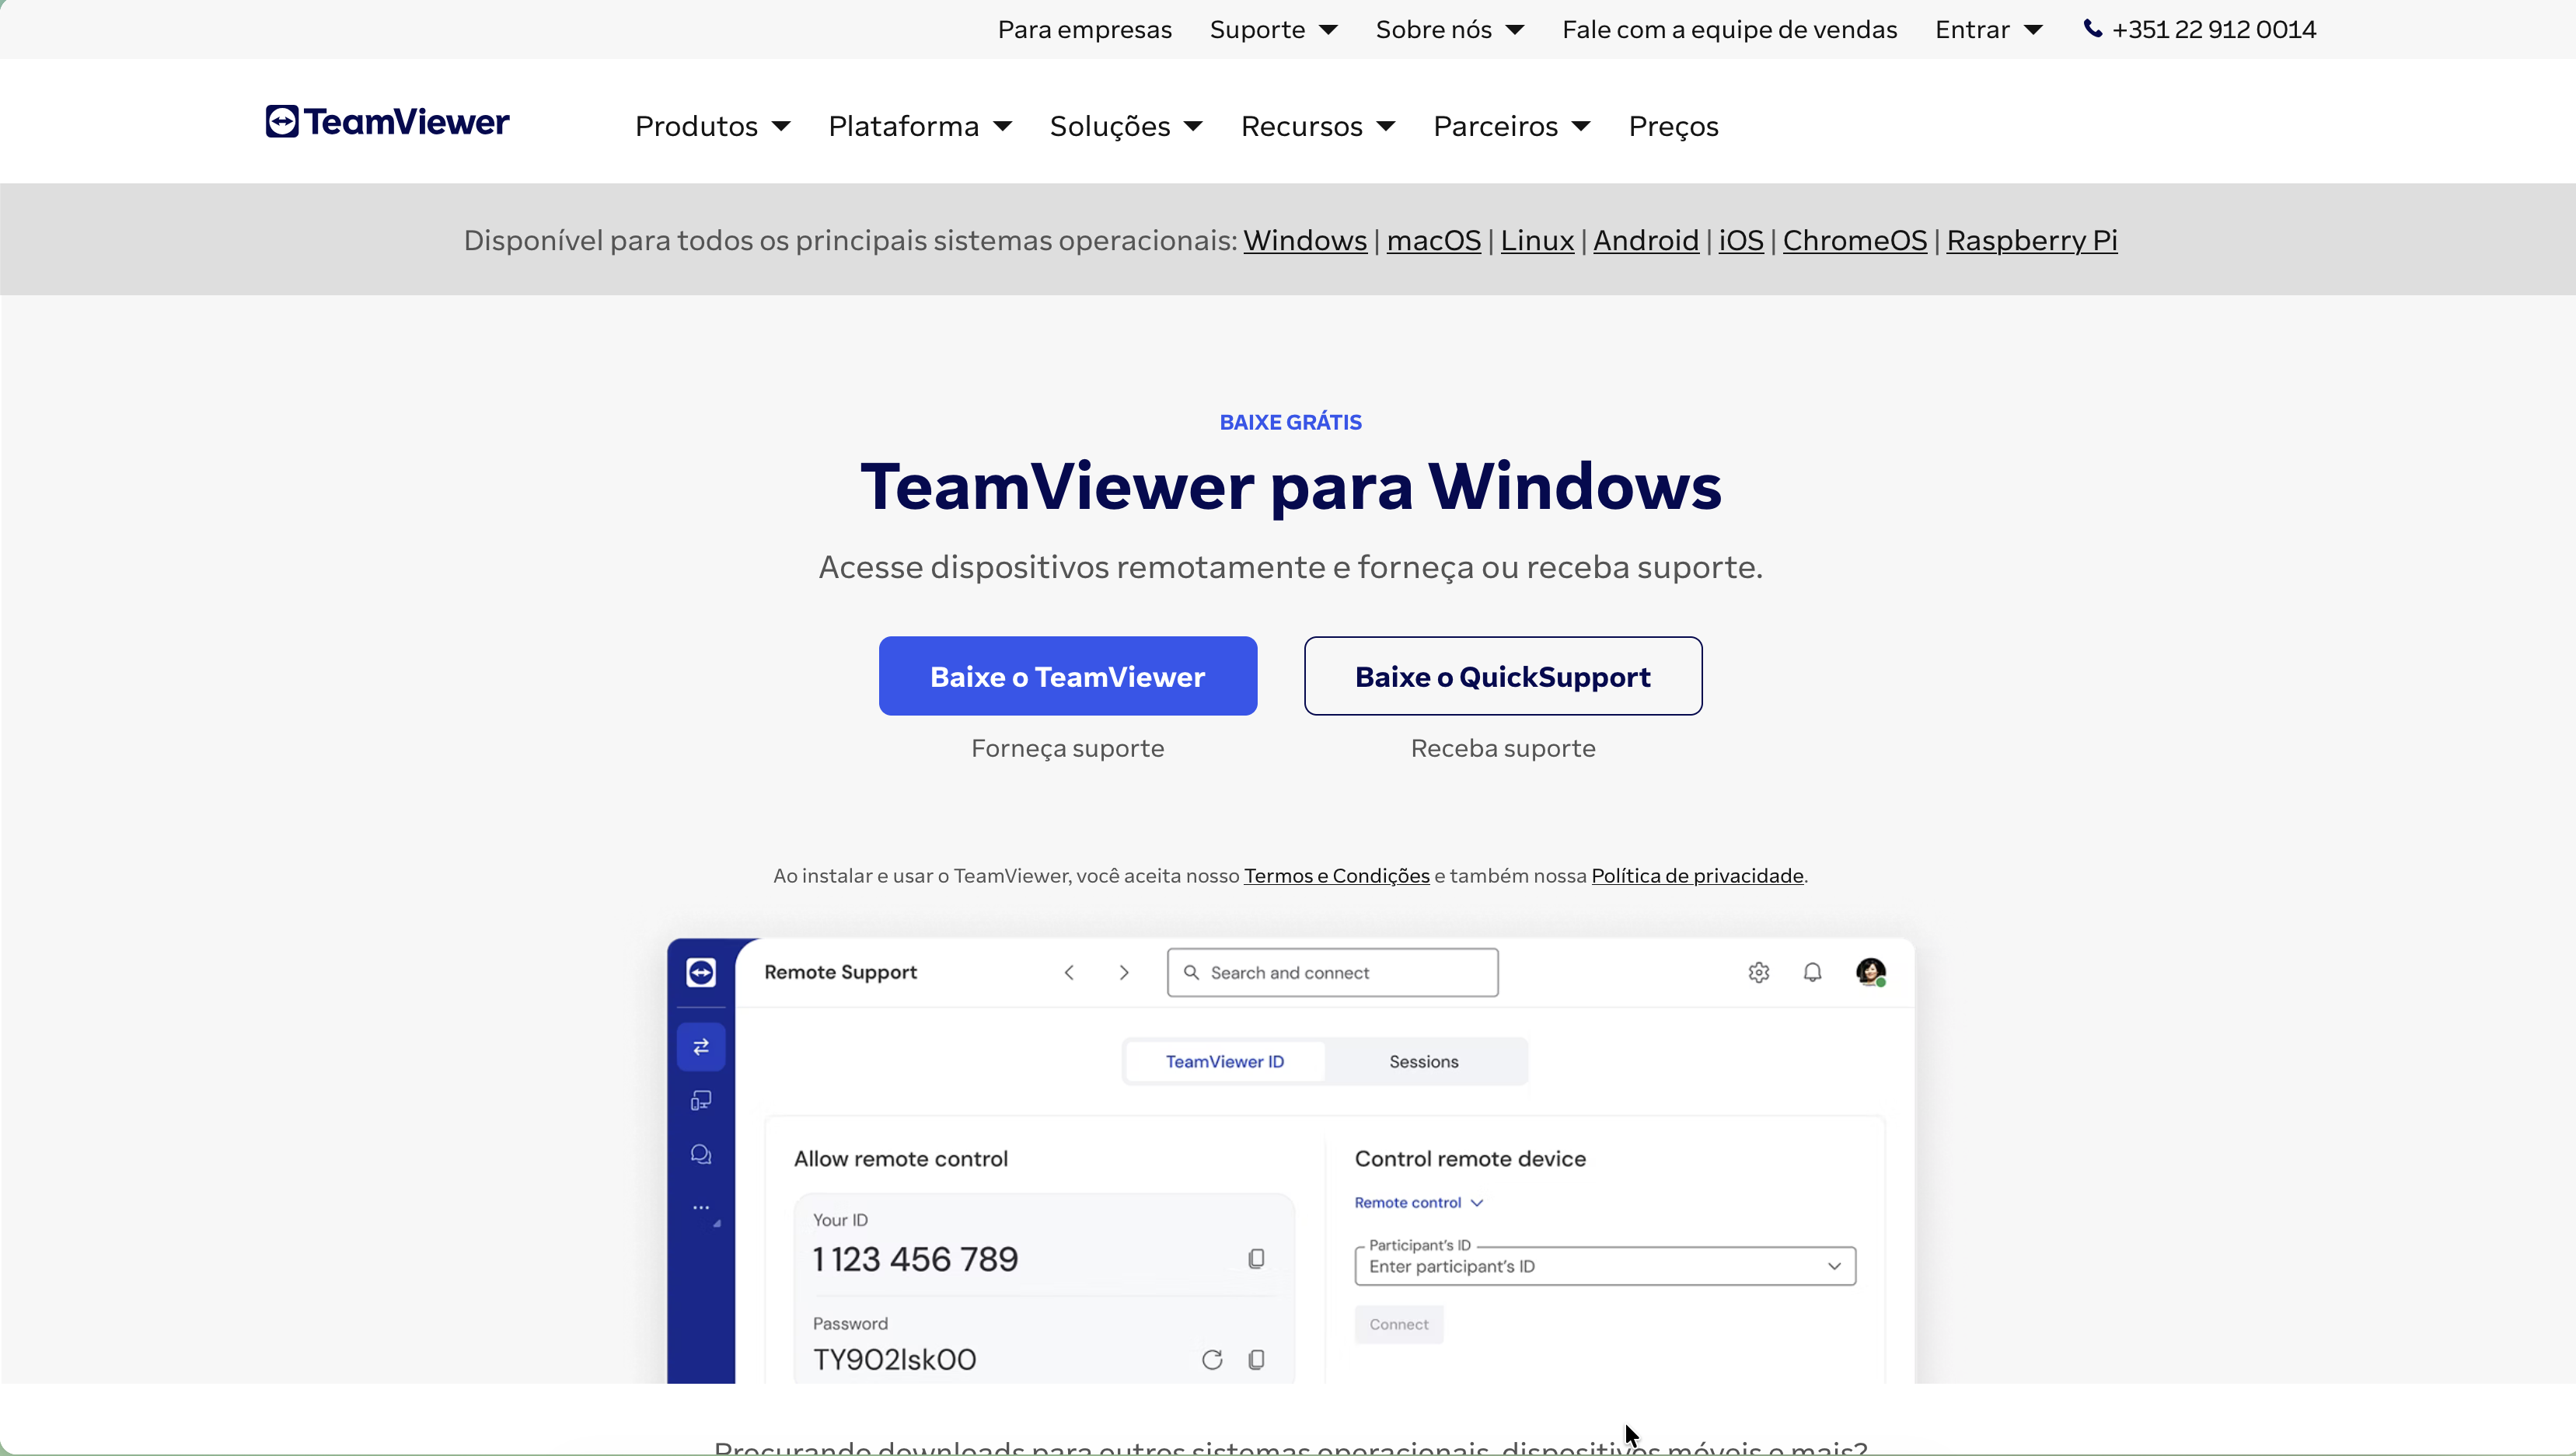The image size is (2576, 1456).
Task: Click the back arrow next to Remote Support
Action: point(1070,973)
